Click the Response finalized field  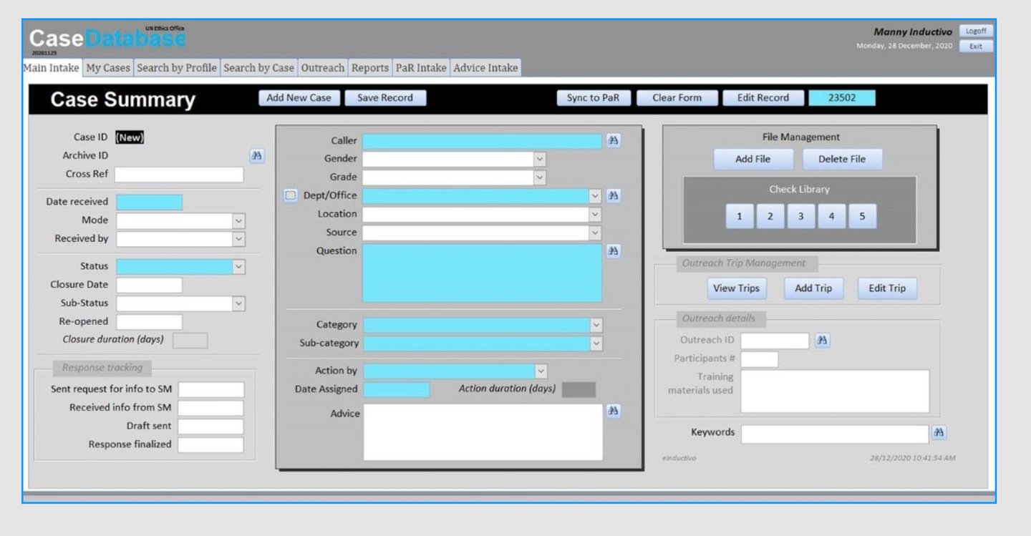(211, 445)
